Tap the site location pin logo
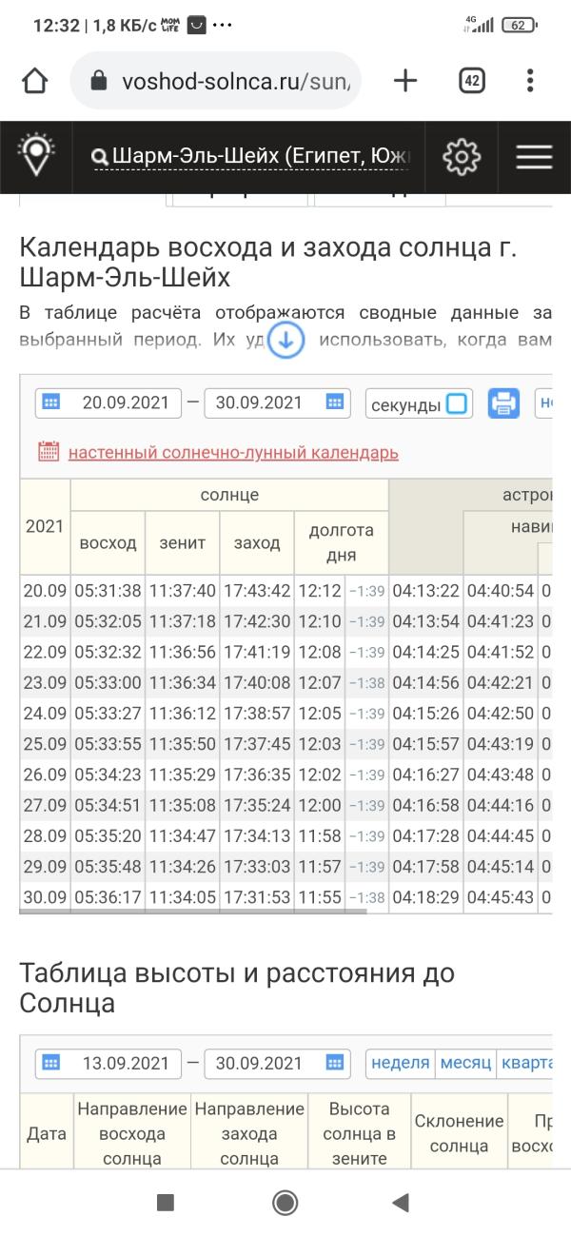This screenshot has height=1236, width=571. point(36,156)
